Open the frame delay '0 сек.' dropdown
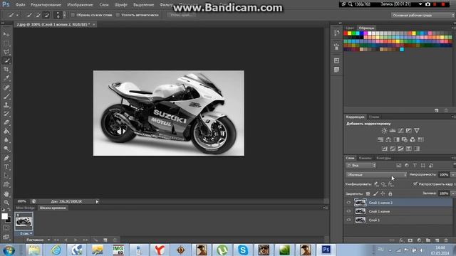This screenshot has height=256, width=456. pos(26,233)
